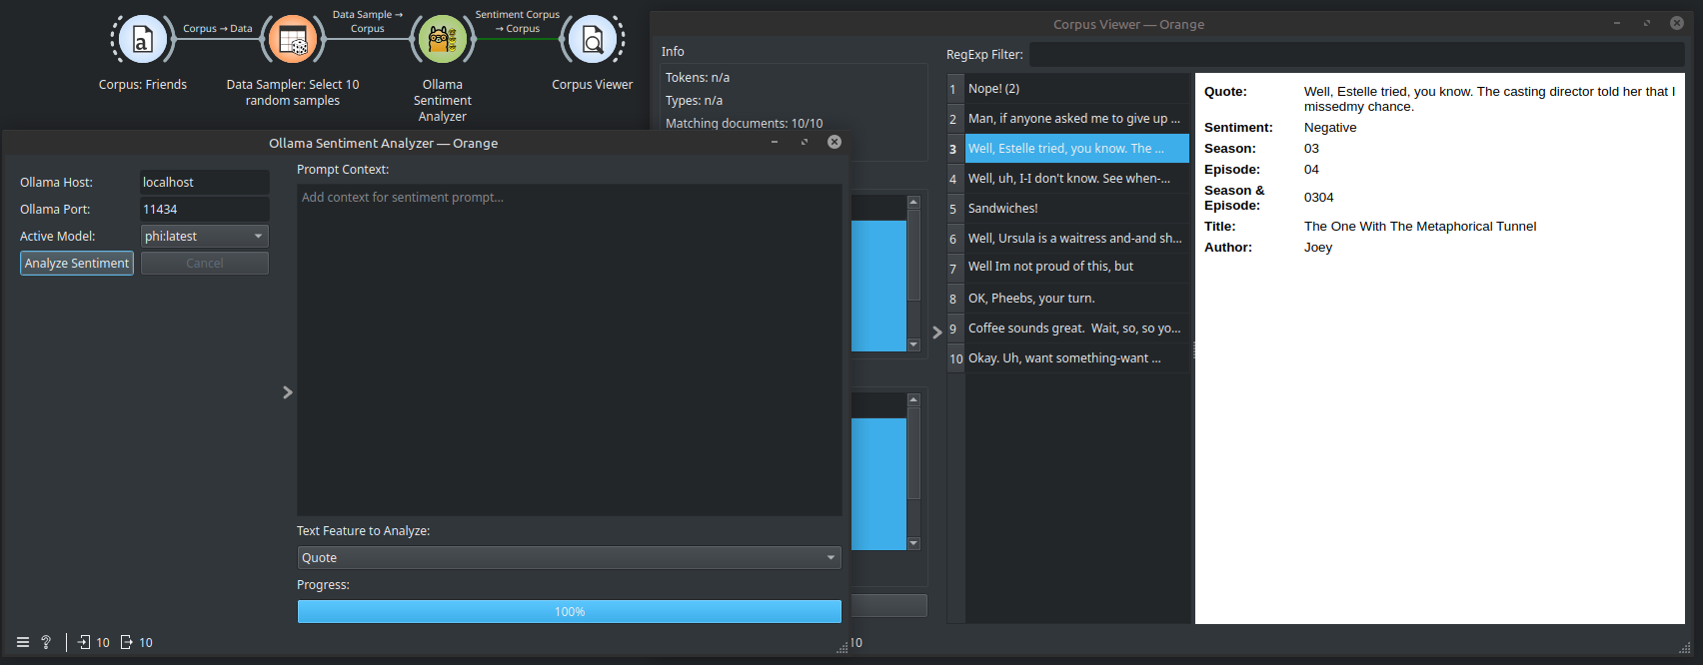Click the upper list scrollbar down arrow

click(913, 344)
